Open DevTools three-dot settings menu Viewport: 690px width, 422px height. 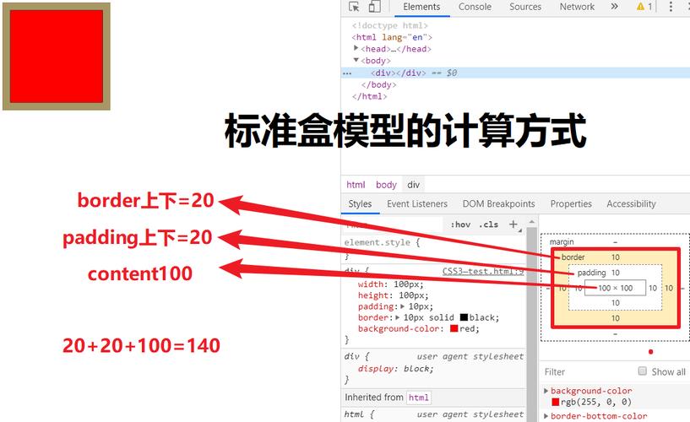(x=671, y=7)
